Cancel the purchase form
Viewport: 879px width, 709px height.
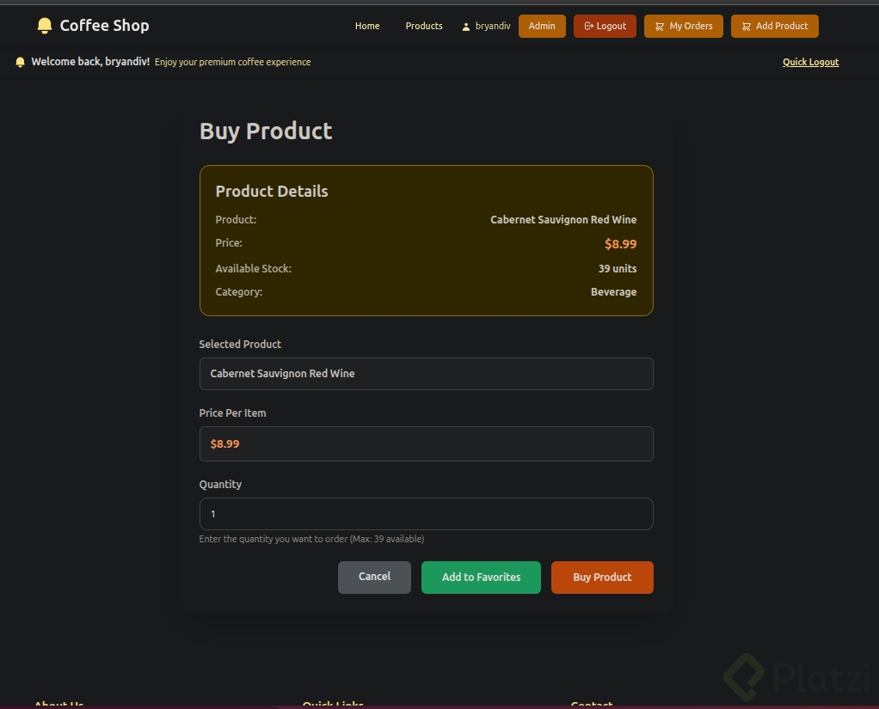click(x=374, y=577)
